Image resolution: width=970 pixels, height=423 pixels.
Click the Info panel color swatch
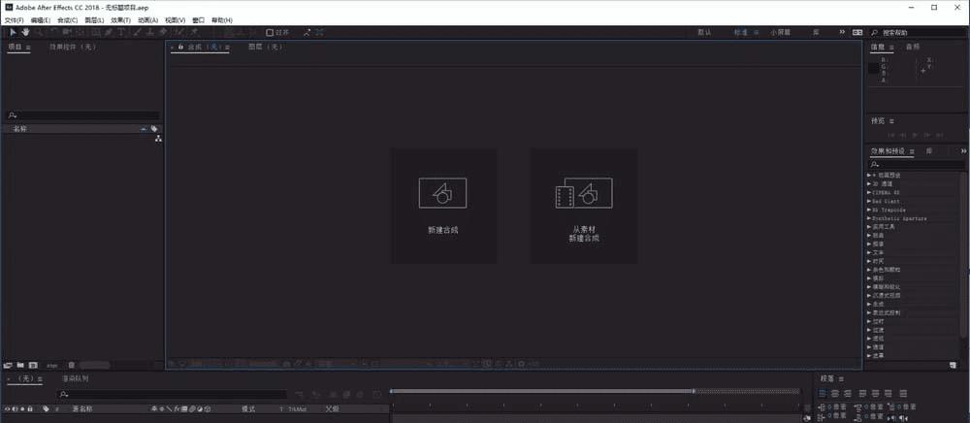pyautogui.click(x=874, y=69)
